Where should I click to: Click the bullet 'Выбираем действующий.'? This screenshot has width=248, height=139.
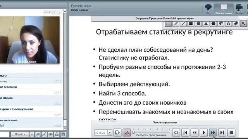[134, 84]
